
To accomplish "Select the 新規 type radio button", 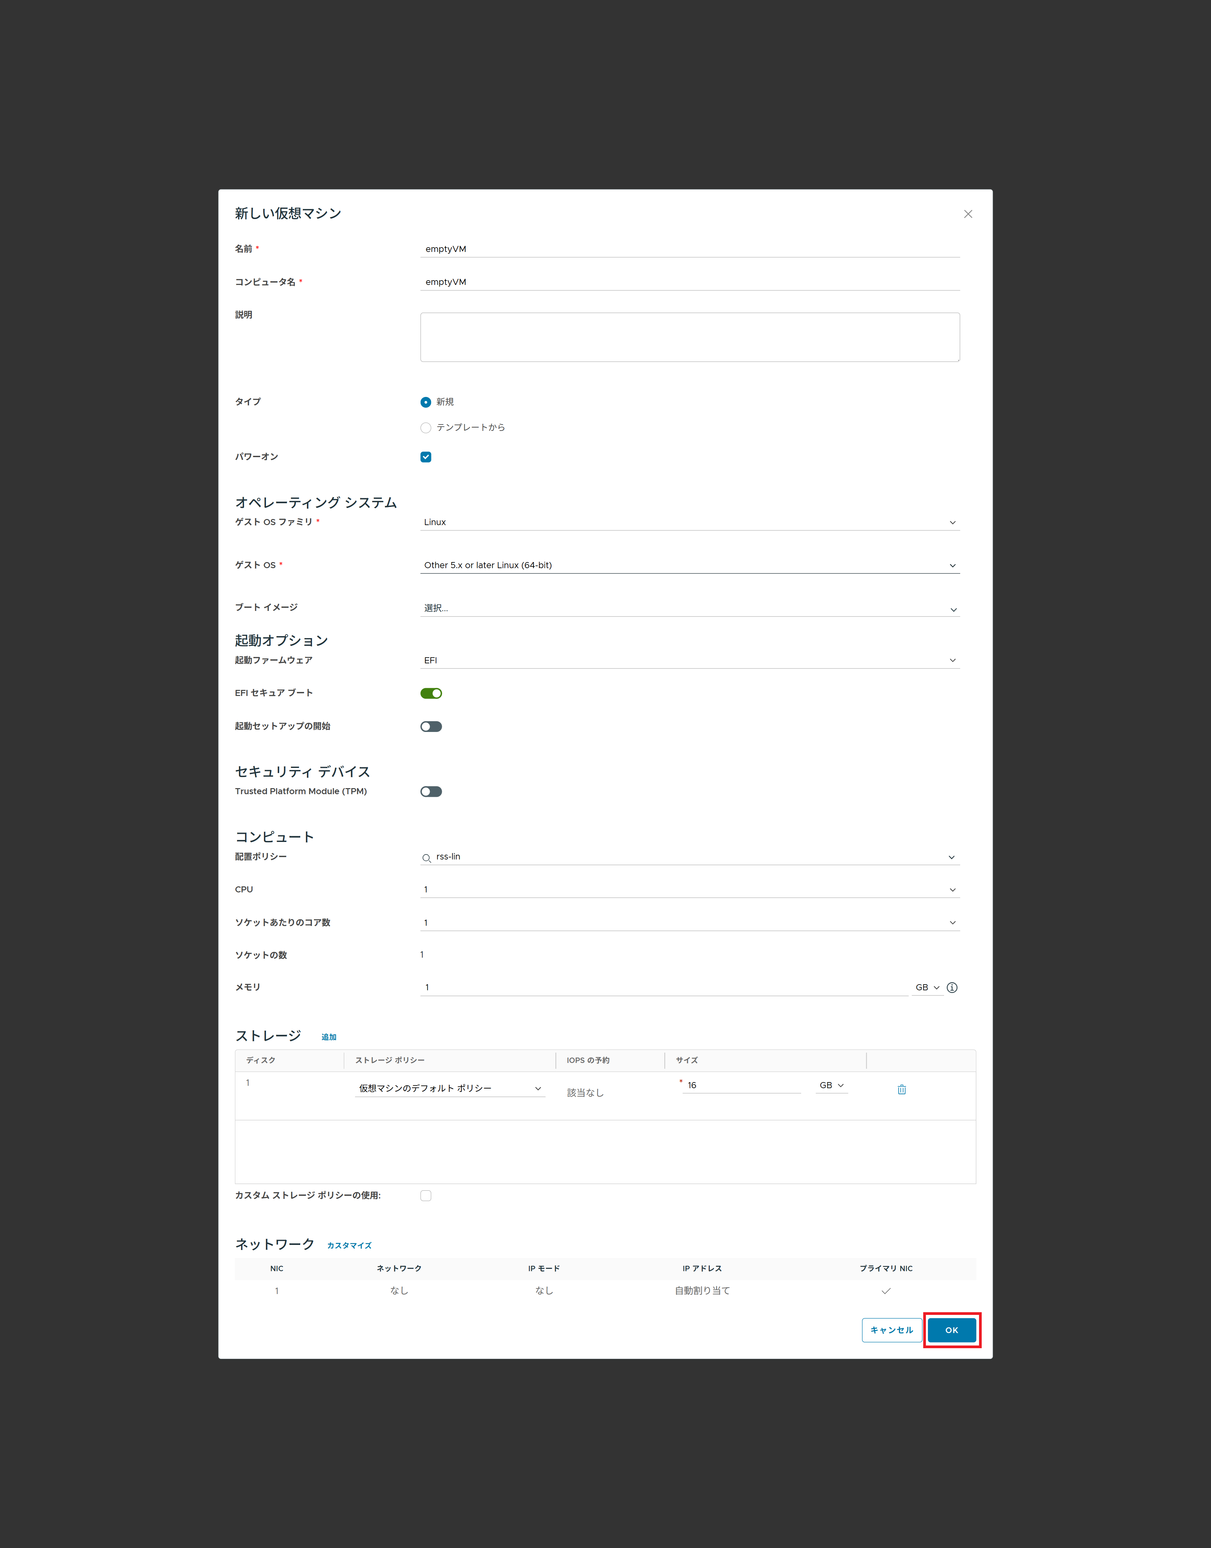I will coord(425,402).
